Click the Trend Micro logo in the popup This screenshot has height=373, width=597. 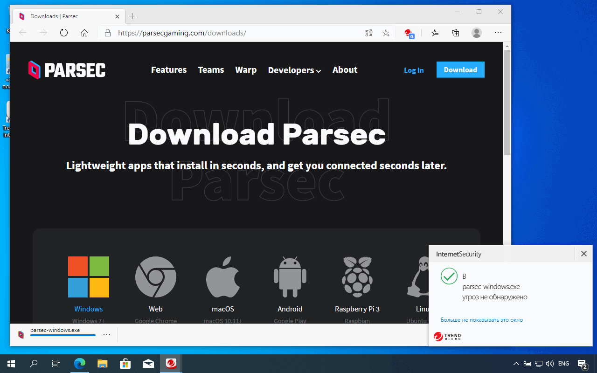pyautogui.click(x=447, y=337)
